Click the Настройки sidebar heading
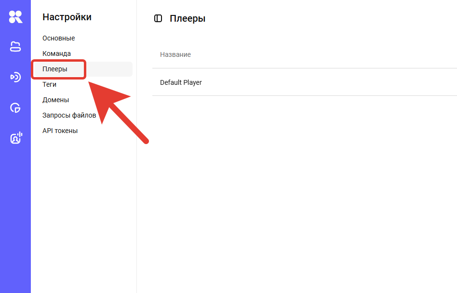 67,17
